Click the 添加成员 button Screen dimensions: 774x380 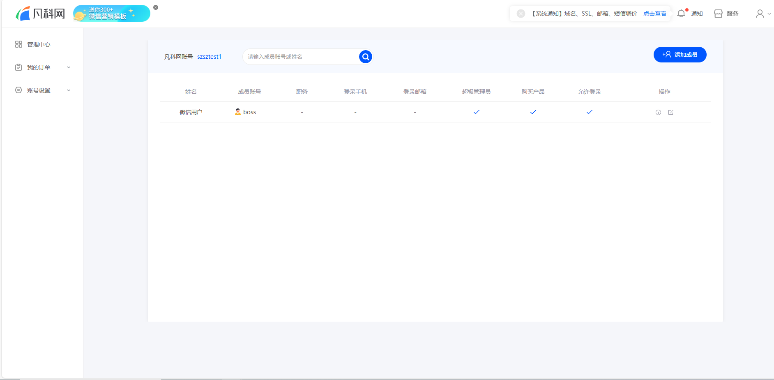tap(680, 55)
